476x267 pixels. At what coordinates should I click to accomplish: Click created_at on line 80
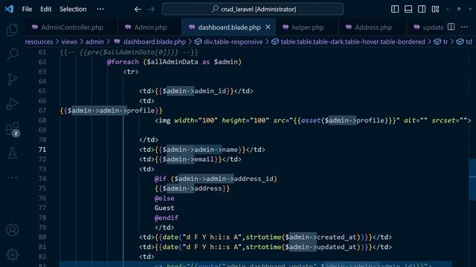(336, 237)
